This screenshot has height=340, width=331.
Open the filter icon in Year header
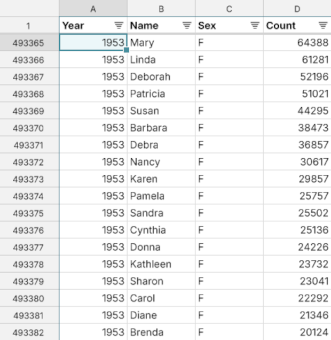(x=119, y=25)
